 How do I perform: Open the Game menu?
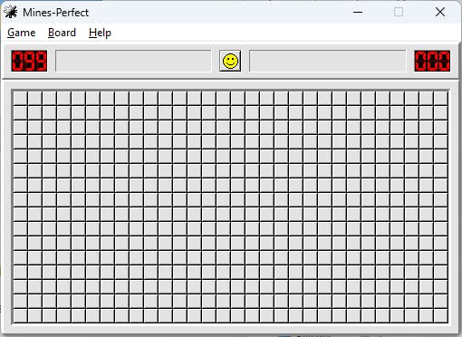coord(22,33)
